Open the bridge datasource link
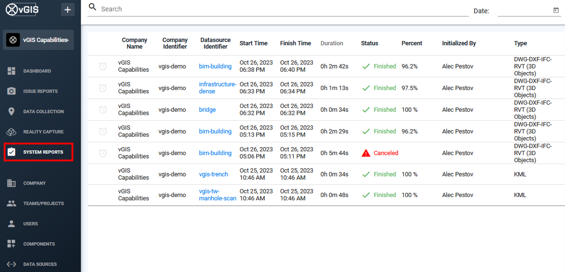The width and height of the screenshot is (565, 272). tap(207, 110)
